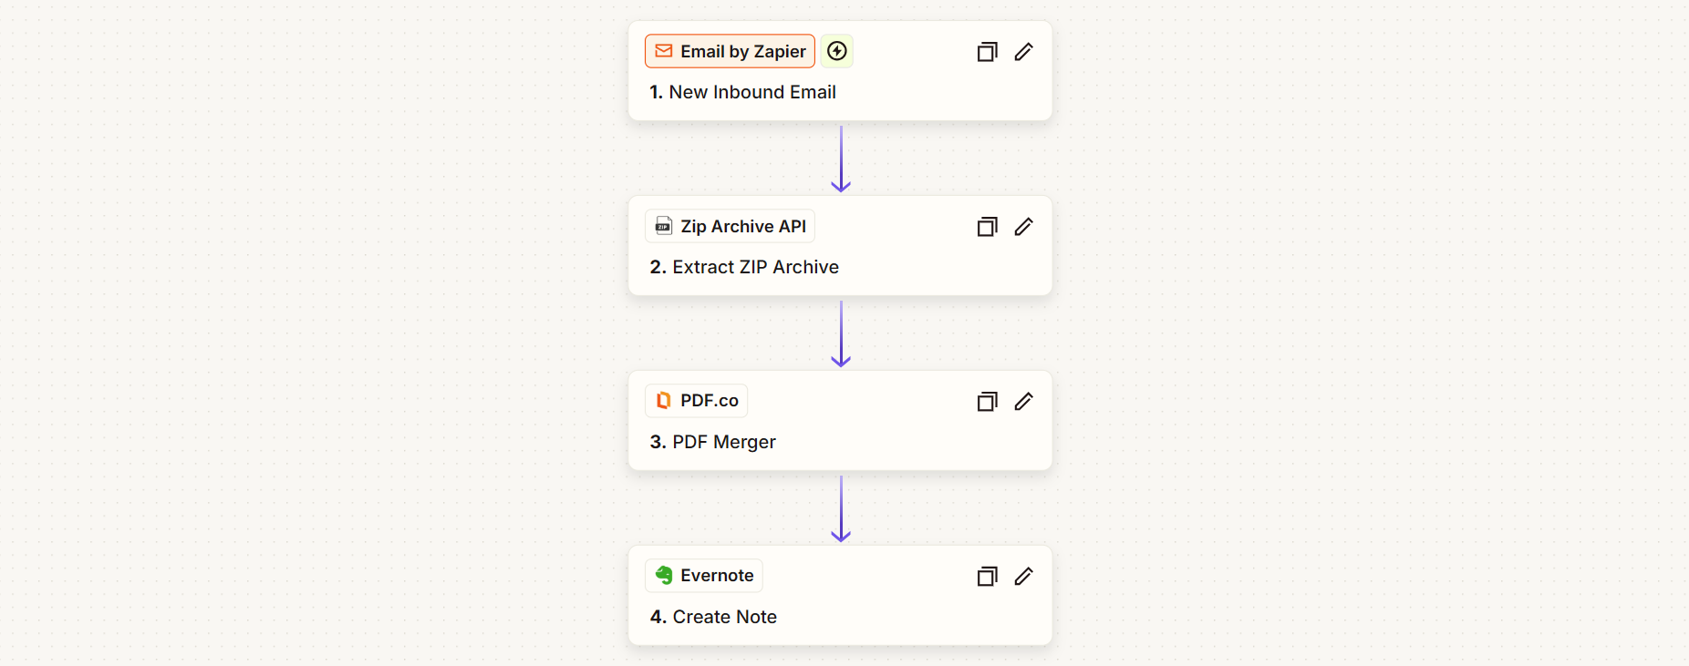Image resolution: width=1689 pixels, height=666 pixels.
Task: Edit the New Inbound Email step with pencil icon
Action: point(1024,52)
